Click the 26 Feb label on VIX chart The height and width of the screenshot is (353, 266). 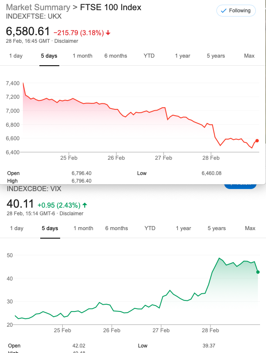point(112,331)
